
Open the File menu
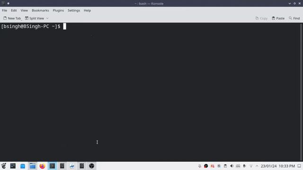click(4, 10)
